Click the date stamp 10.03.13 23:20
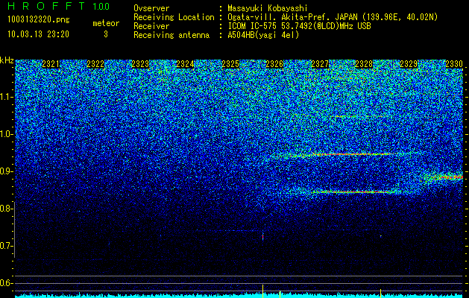The width and height of the screenshot is (469, 298). [38, 34]
